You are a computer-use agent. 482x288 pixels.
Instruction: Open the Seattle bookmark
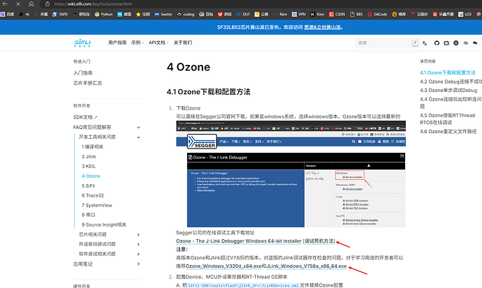pyautogui.click(x=163, y=14)
